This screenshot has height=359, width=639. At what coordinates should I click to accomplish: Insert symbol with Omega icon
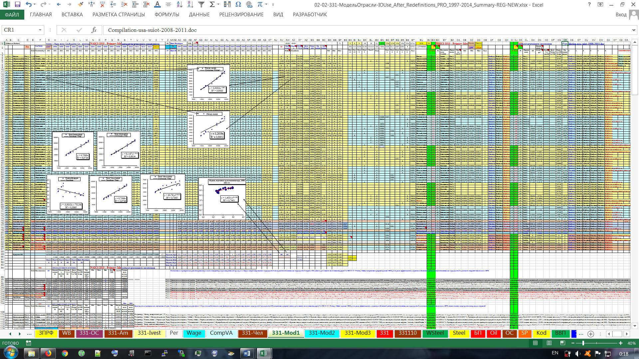point(238,5)
